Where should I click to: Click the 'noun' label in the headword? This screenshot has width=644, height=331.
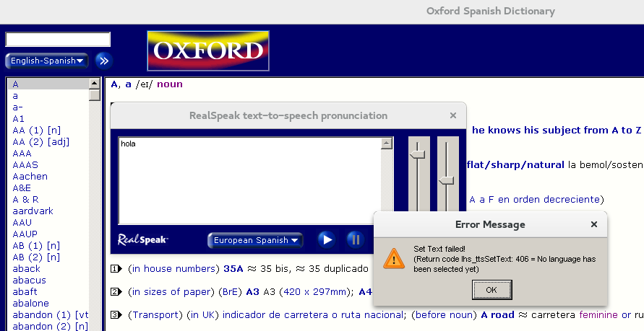click(170, 84)
